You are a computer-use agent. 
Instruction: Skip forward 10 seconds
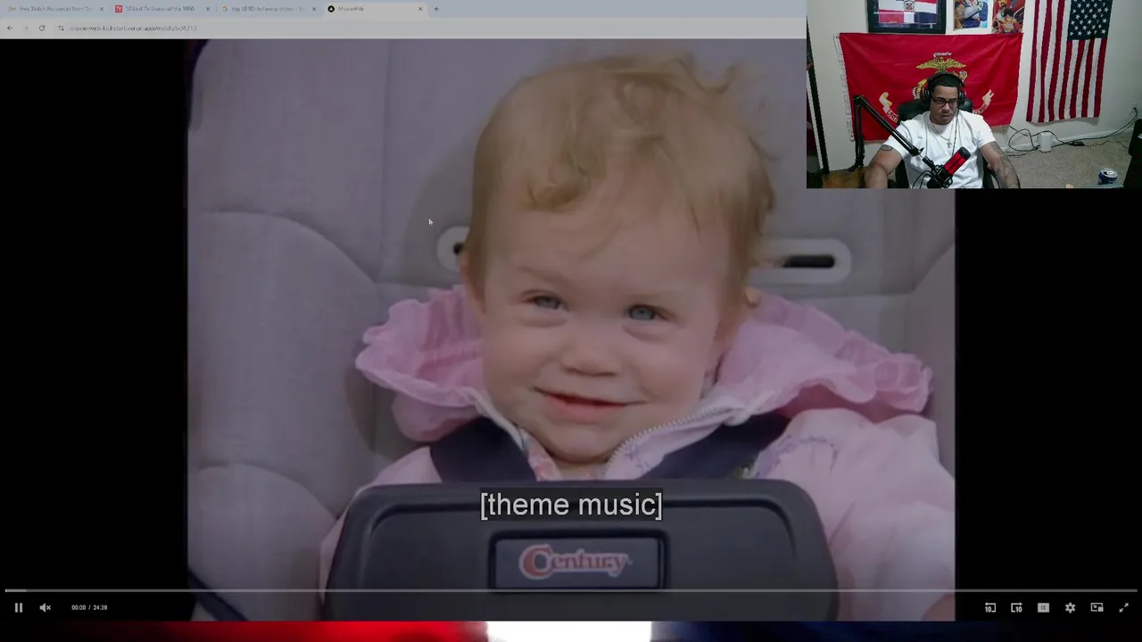1016,607
